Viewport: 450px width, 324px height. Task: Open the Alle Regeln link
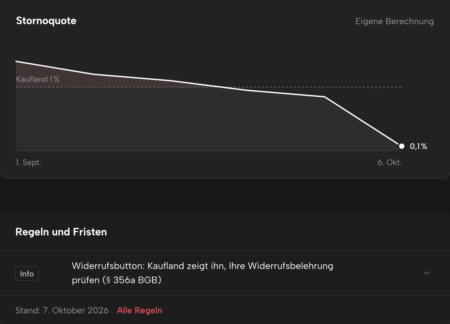pyautogui.click(x=140, y=310)
